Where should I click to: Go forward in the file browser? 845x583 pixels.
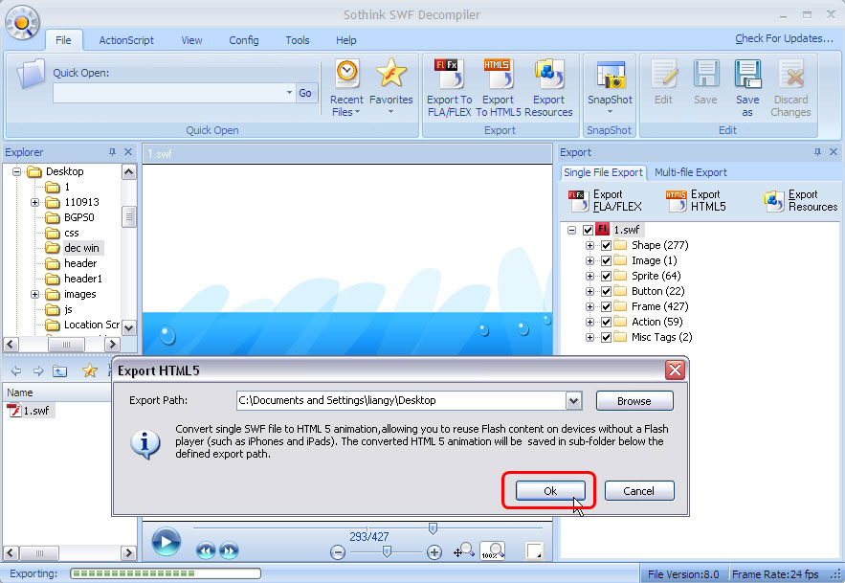click(x=38, y=371)
